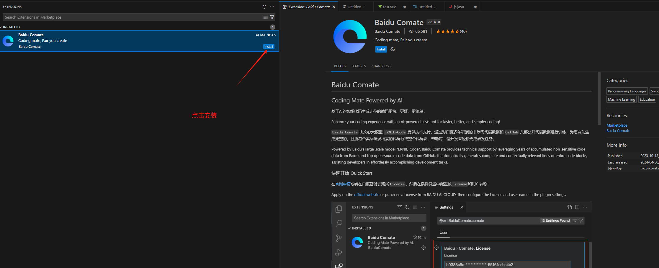Select the Programming Languages category

tap(627, 91)
